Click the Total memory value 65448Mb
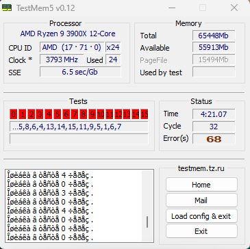The image size is (250, 249). pyautogui.click(x=214, y=36)
